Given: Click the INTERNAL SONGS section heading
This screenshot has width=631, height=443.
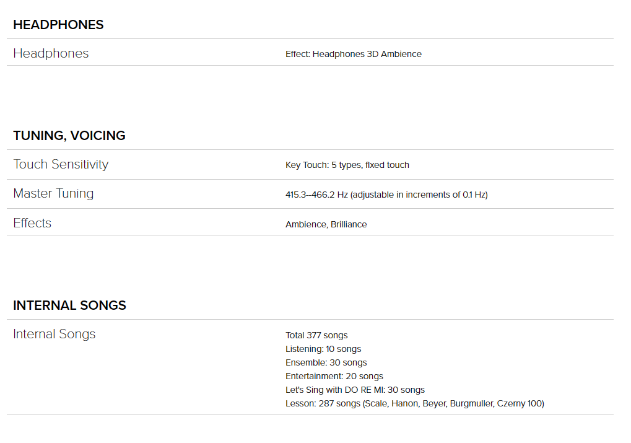Looking at the screenshot, I should click(x=69, y=305).
